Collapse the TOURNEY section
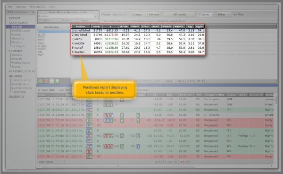The image size is (283, 174). pos(16,51)
